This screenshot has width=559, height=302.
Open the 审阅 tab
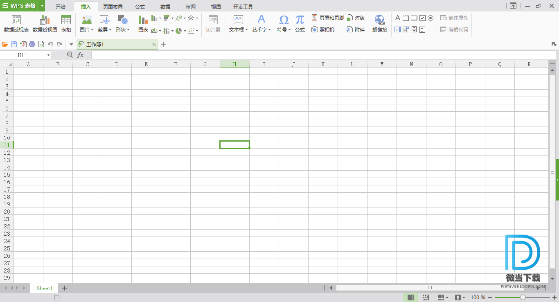[190, 7]
